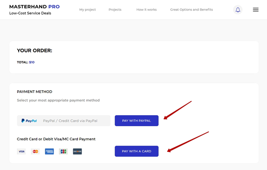Select the Mastercard icon
This screenshot has height=170, width=267.
click(35, 151)
